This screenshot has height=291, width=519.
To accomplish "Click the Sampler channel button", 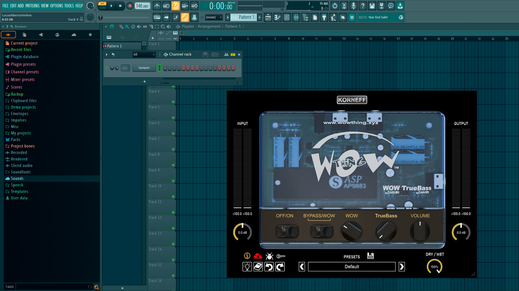I will [x=144, y=68].
